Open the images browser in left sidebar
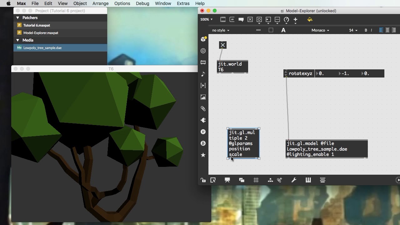Screen dimensions: 400x225 pyautogui.click(x=203, y=97)
